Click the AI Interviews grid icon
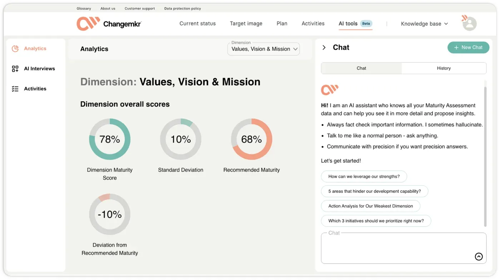 (15, 69)
